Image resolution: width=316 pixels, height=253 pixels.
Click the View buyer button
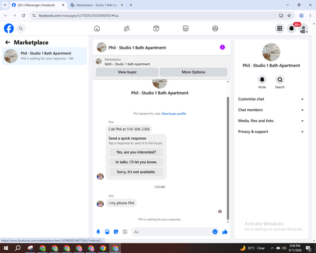(127, 72)
